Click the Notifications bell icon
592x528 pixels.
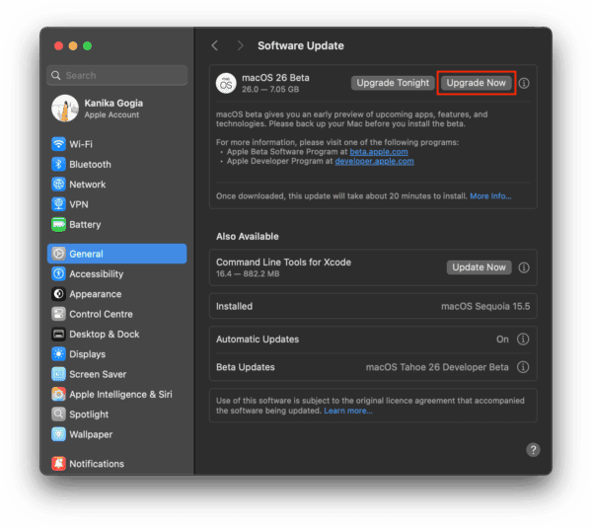[x=59, y=464]
